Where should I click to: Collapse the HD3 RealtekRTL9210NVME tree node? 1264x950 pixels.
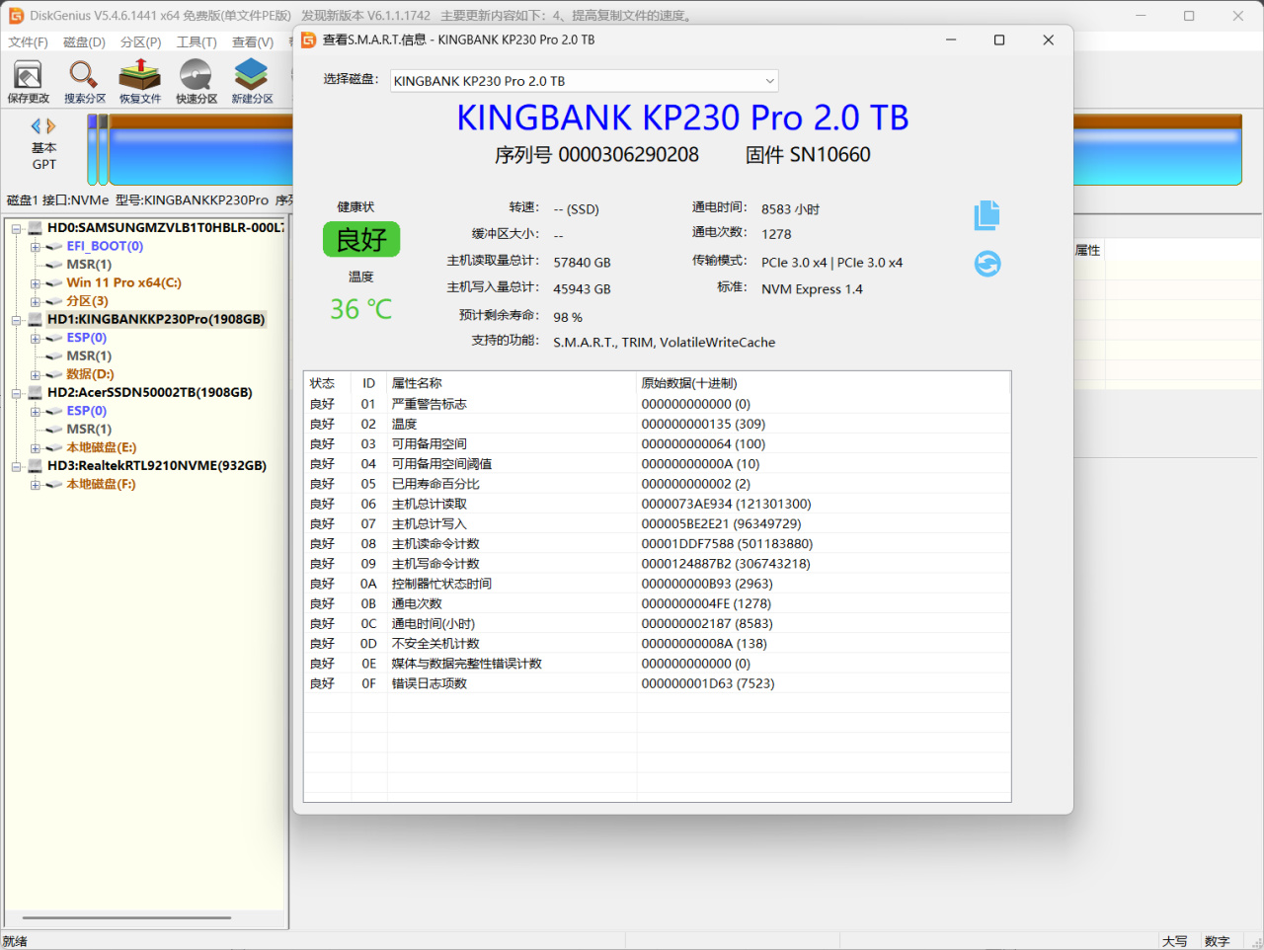(x=17, y=466)
